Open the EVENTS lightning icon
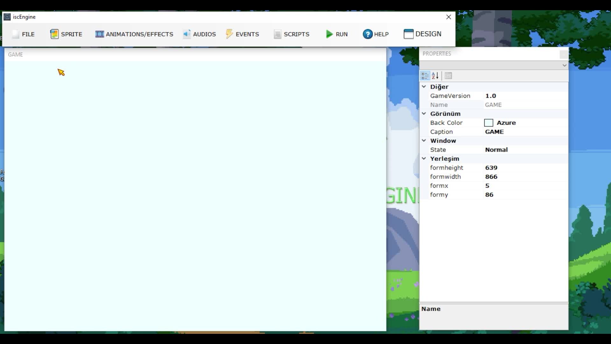Image resolution: width=611 pixels, height=344 pixels. (229, 34)
